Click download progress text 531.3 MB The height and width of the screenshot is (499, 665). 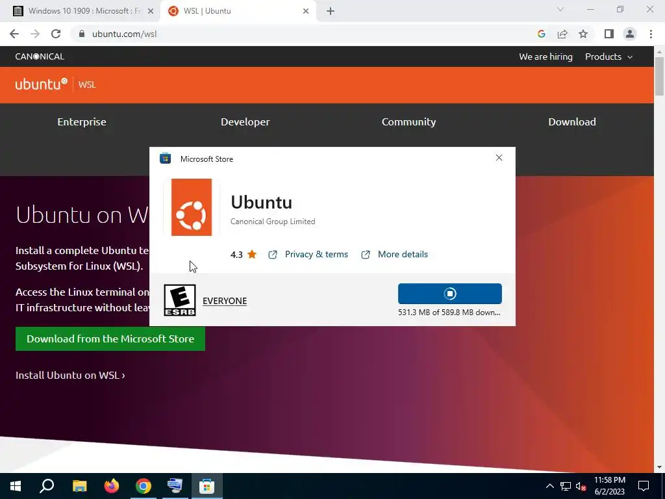point(449,313)
